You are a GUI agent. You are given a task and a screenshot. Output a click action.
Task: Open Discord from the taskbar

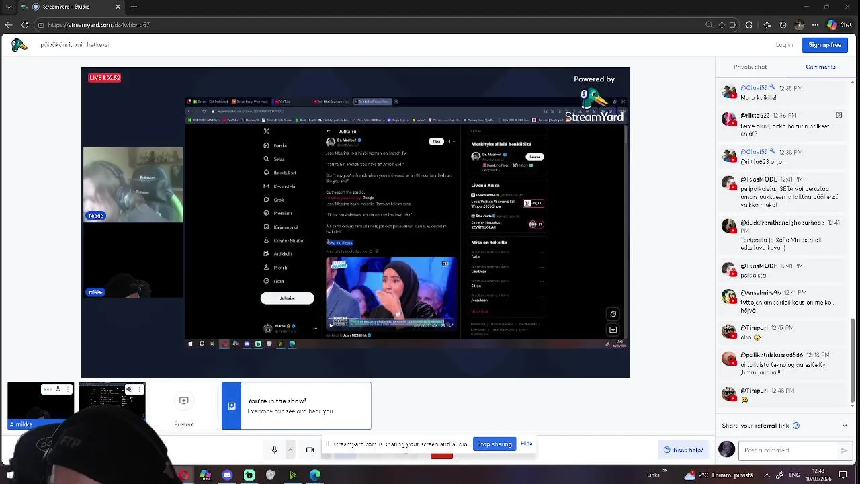point(227,475)
